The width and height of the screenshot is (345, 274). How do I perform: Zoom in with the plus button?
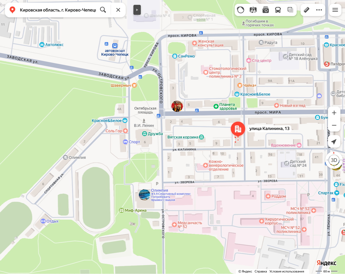pyautogui.click(x=334, y=113)
